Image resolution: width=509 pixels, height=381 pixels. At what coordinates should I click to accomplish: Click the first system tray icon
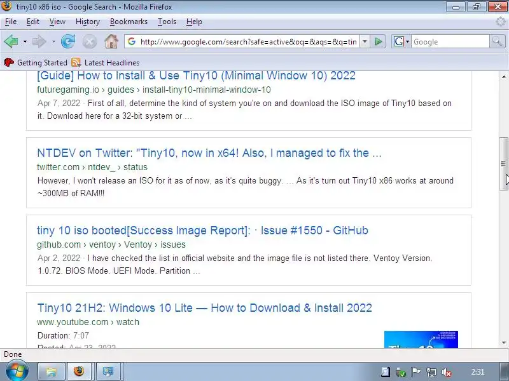[x=386, y=372]
